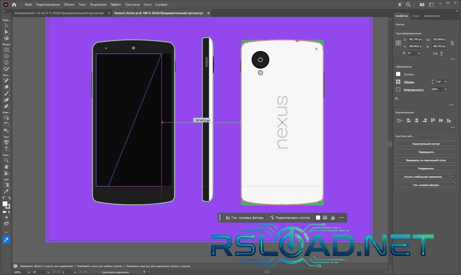Screen dimensions: 461x275
Task: Apply left-edge alignment in the Выравнивание panel
Action: (x=408, y=120)
